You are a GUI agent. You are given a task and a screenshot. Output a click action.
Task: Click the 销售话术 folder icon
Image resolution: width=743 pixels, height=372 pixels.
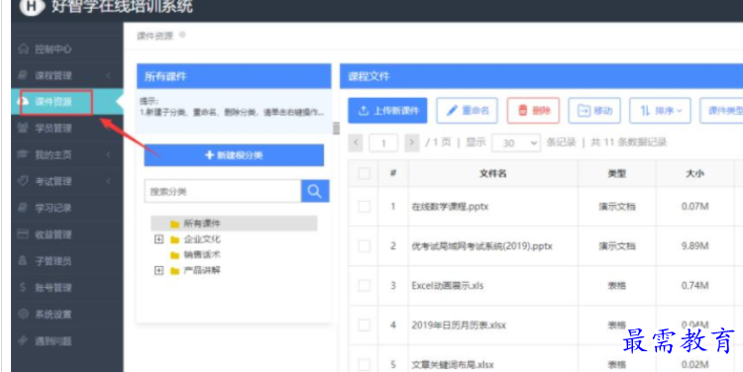(174, 255)
